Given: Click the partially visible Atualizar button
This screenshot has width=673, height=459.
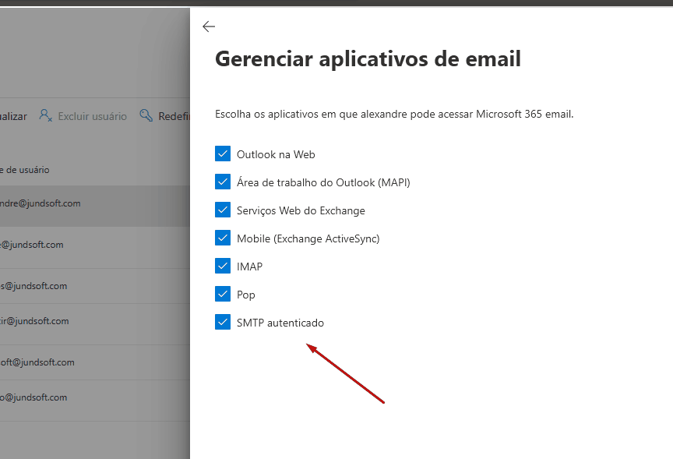Looking at the screenshot, I should (x=13, y=116).
